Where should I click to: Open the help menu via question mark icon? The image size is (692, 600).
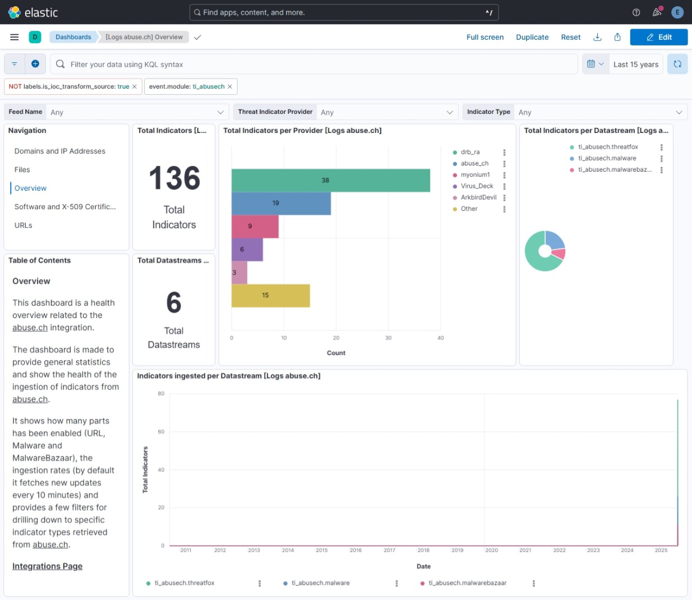[x=635, y=12]
